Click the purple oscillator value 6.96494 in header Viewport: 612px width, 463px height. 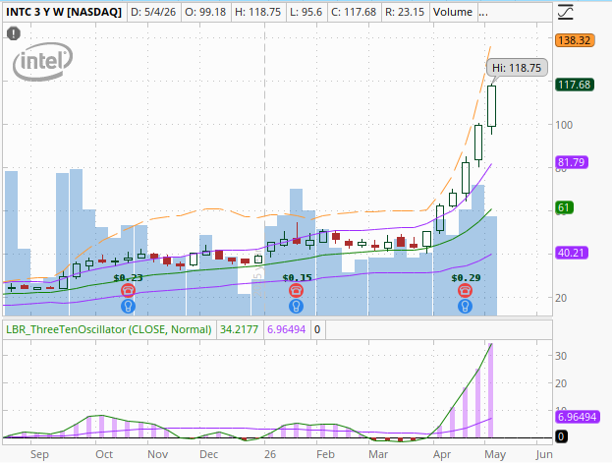(x=286, y=329)
